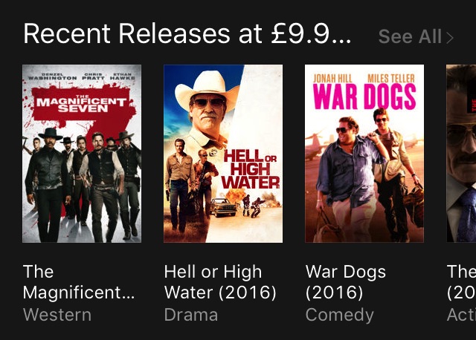The height and width of the screenshot is (340, 476).
Task: Tap the partially visible fourth movie poster
Action: pyautogui.click(x=461, y=154)
